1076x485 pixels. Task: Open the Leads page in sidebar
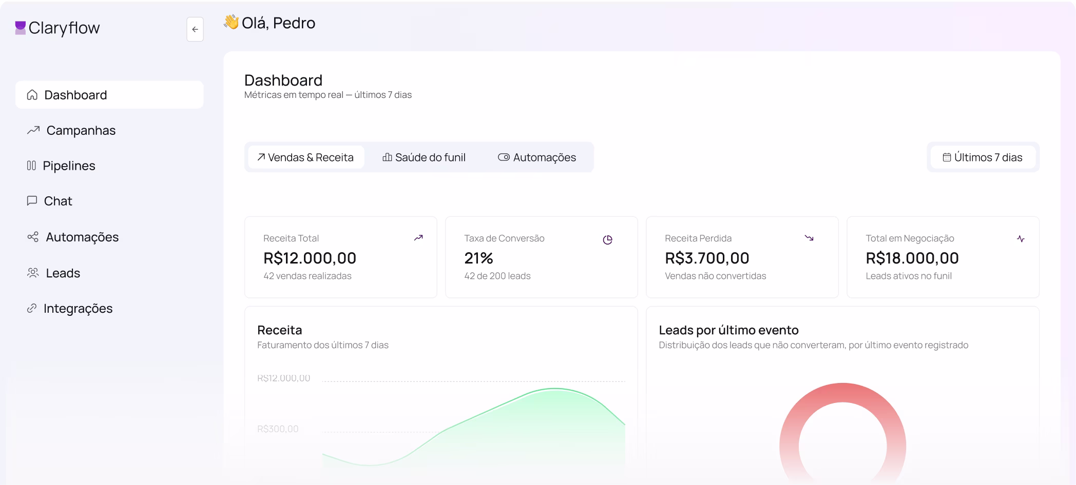tap(109, 273)
